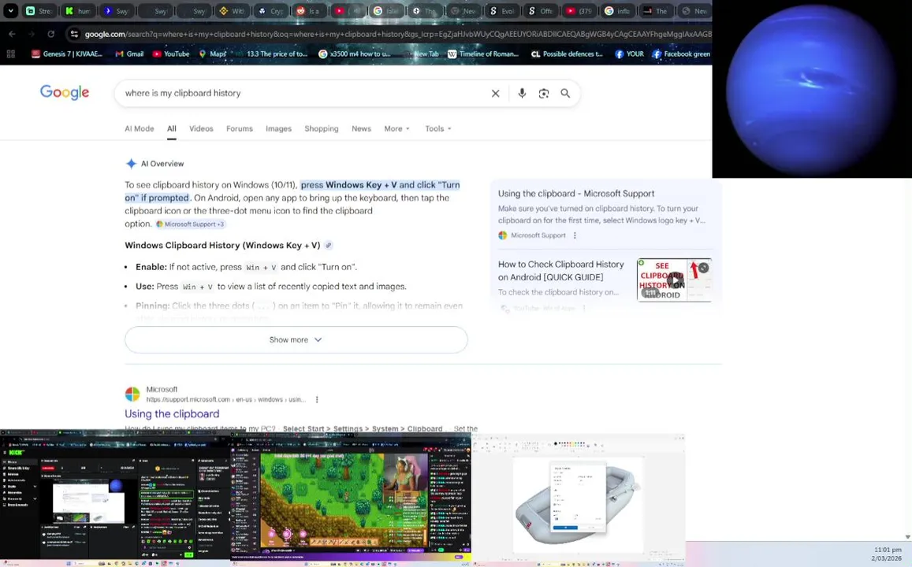Screen dimensions: 912x567
Task: Open three-dot menu beside Microsoft Support source
Action: coord(575,236)
